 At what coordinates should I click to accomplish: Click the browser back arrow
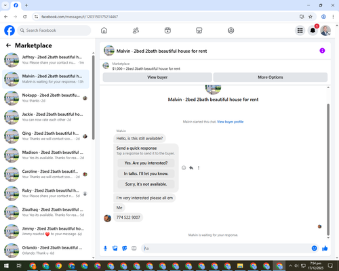click(6, 16)
